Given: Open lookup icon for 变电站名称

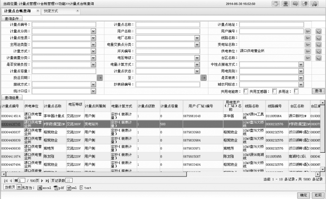Looking at the screenshot, I should click(308, 44).
